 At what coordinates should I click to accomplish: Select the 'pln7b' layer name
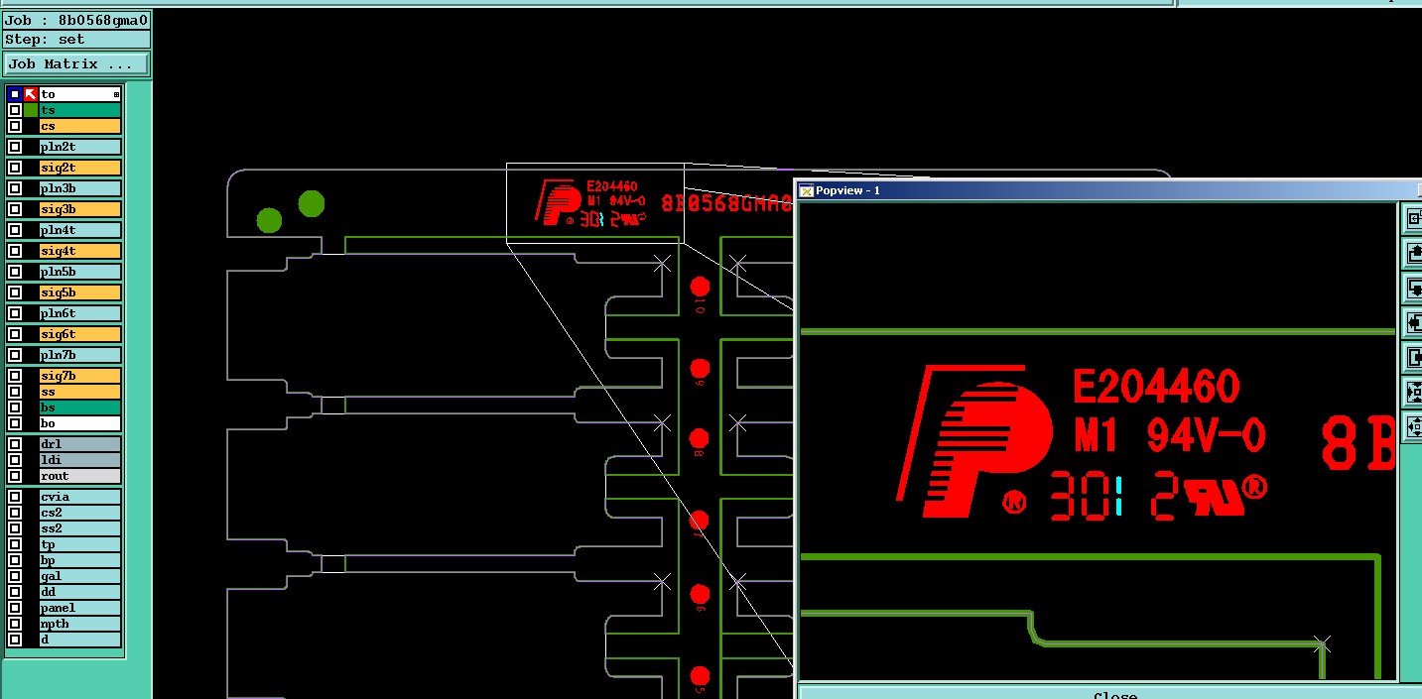coord(80,355)
